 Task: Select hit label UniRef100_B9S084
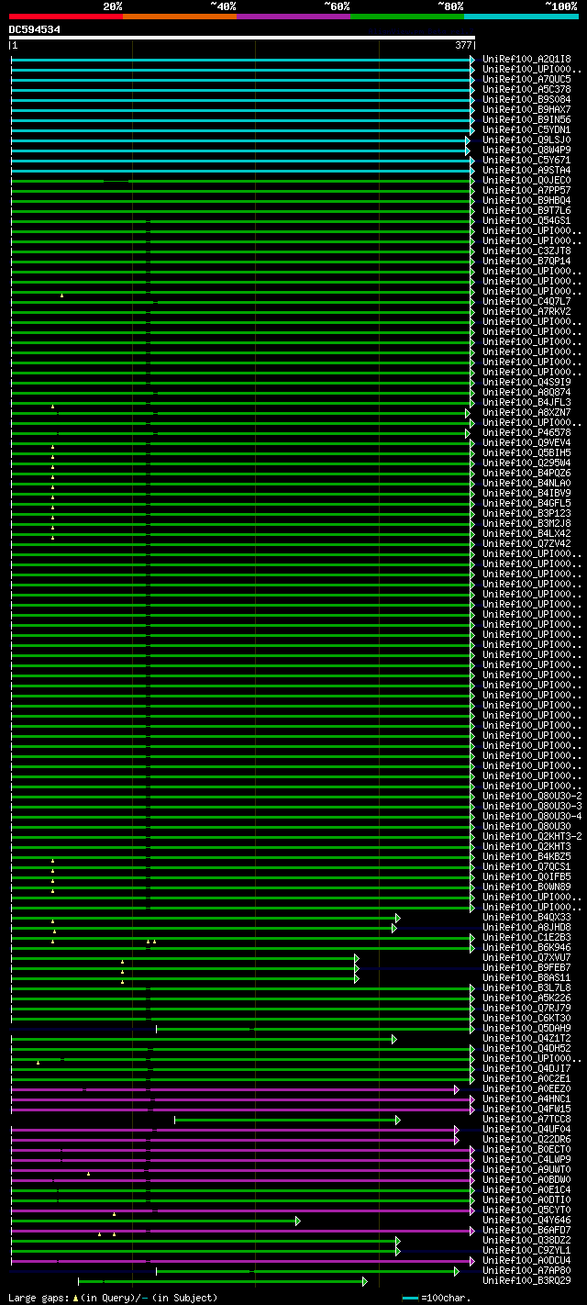(x=526, y=99)
